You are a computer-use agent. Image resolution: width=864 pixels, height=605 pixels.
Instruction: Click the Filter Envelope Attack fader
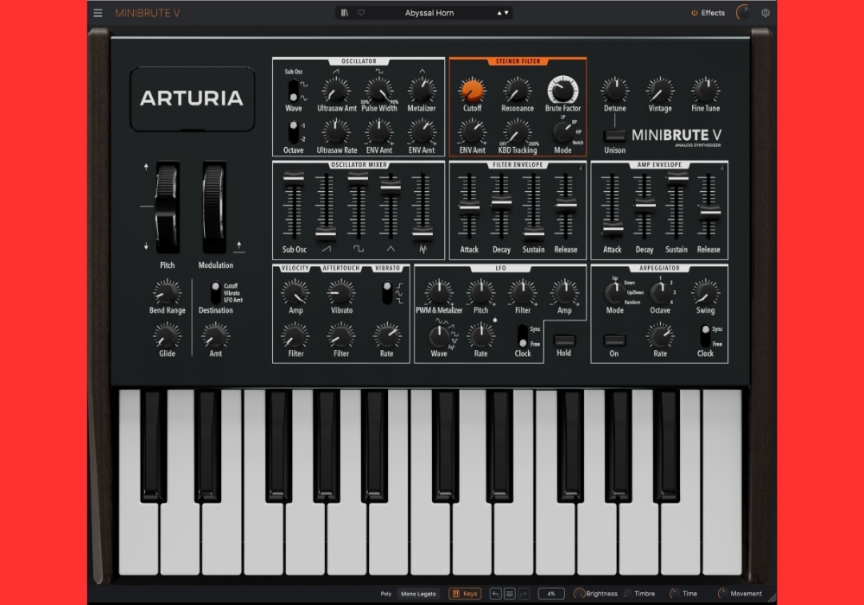pyautogui.click(x=469, y=207)
